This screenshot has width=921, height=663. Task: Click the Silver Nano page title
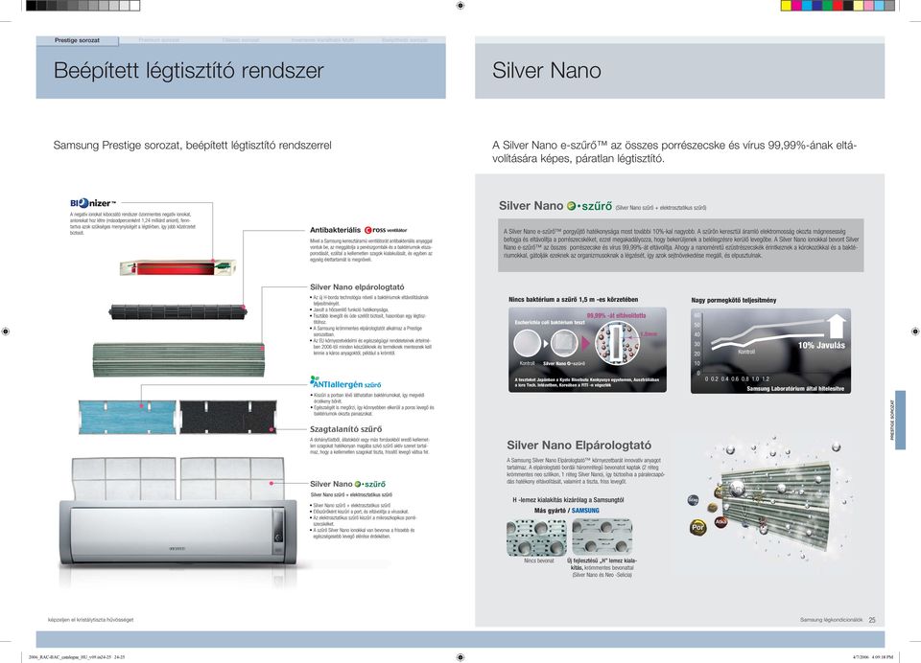point(547,70)
